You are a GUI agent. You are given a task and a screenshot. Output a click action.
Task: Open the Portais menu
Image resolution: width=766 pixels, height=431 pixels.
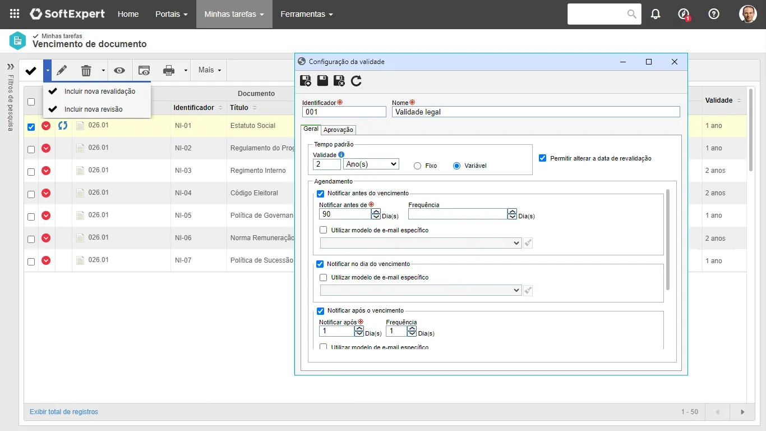(x=171, y=14)
